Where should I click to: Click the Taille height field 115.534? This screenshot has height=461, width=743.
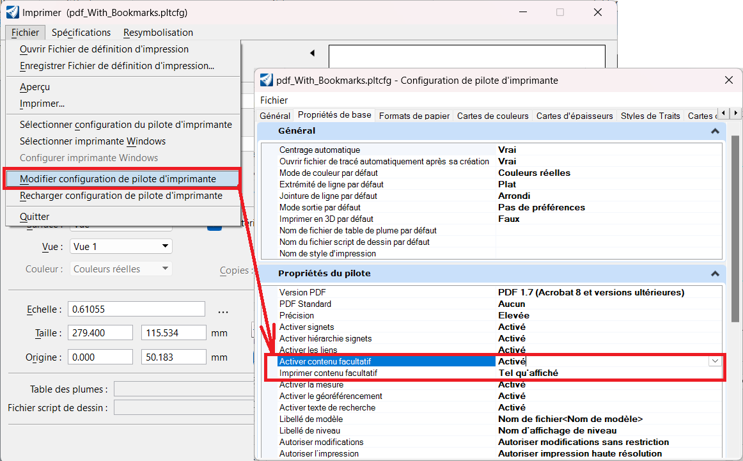coord(174,332)
